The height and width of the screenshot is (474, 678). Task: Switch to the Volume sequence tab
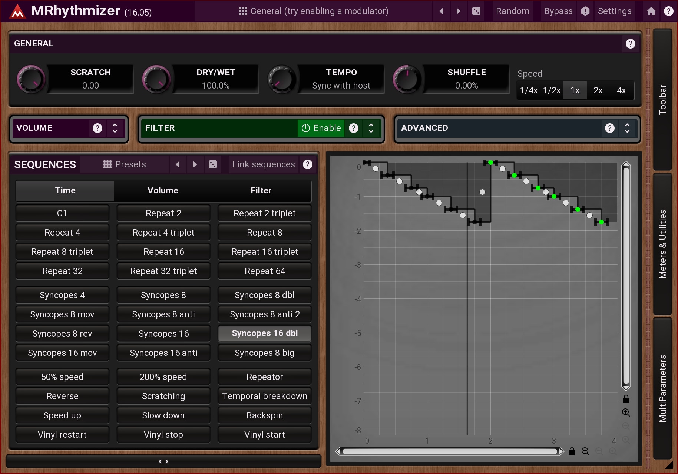tap(163, 190)
